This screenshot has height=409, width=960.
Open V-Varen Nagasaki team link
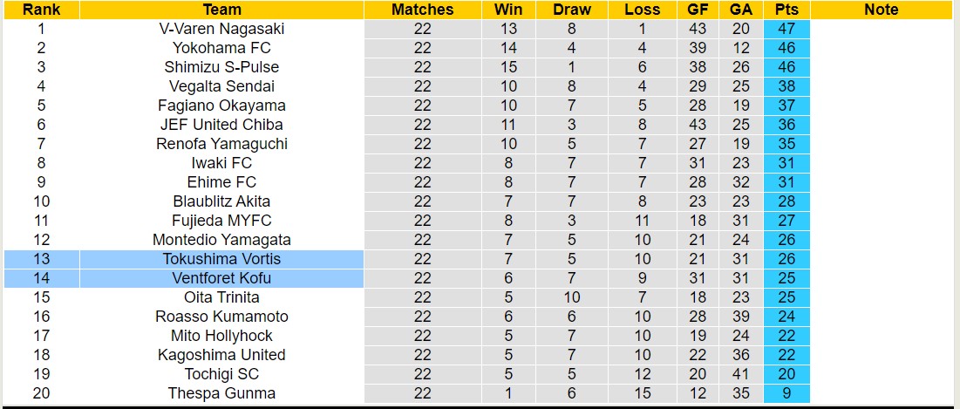pos(221,29)
